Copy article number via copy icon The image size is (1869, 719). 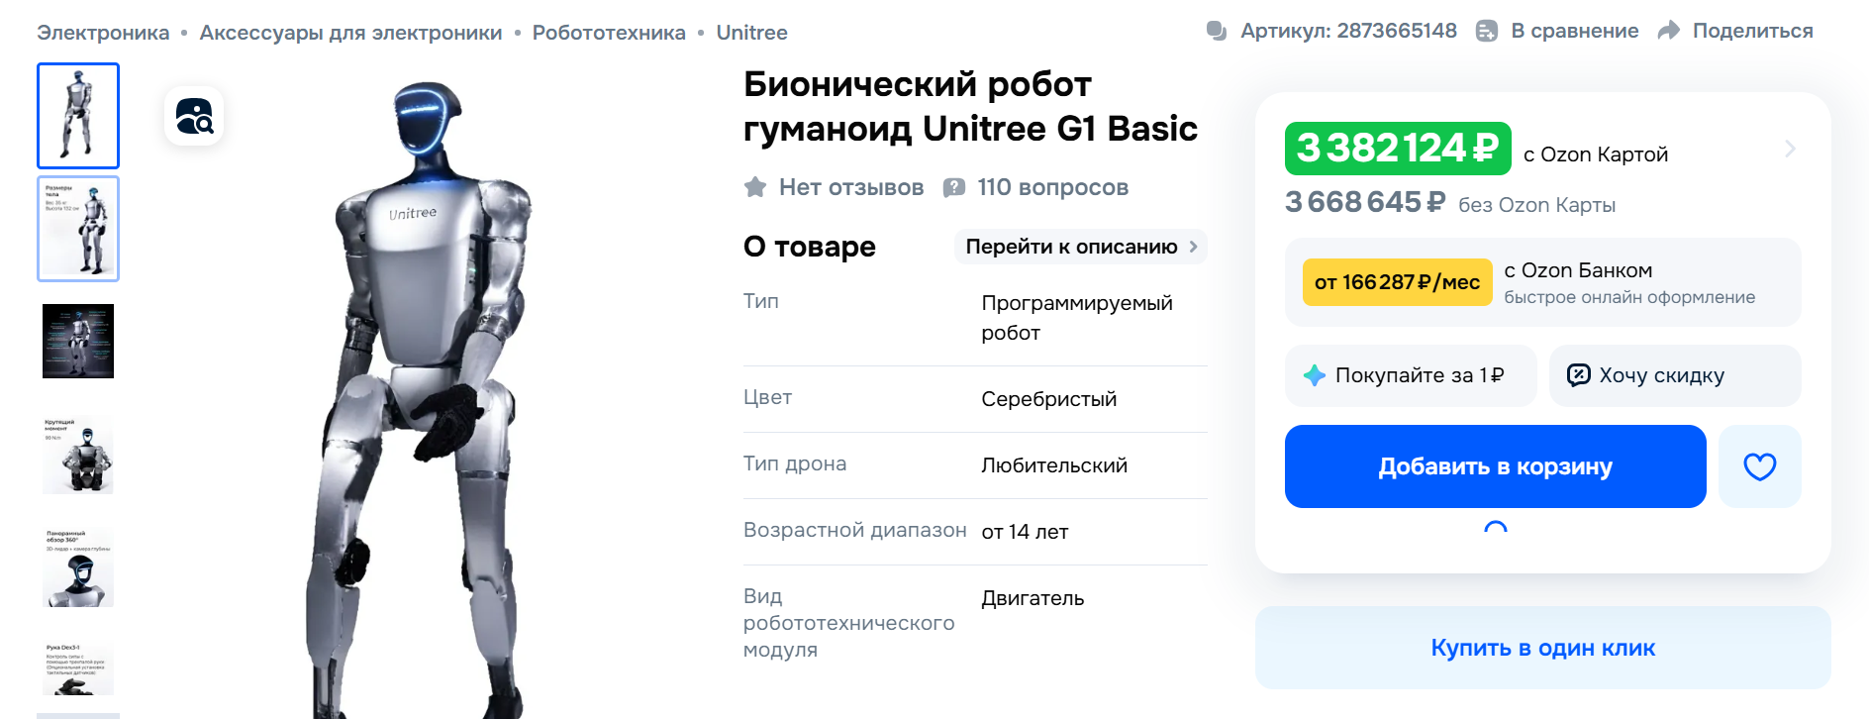click(x=1217, y=31)
